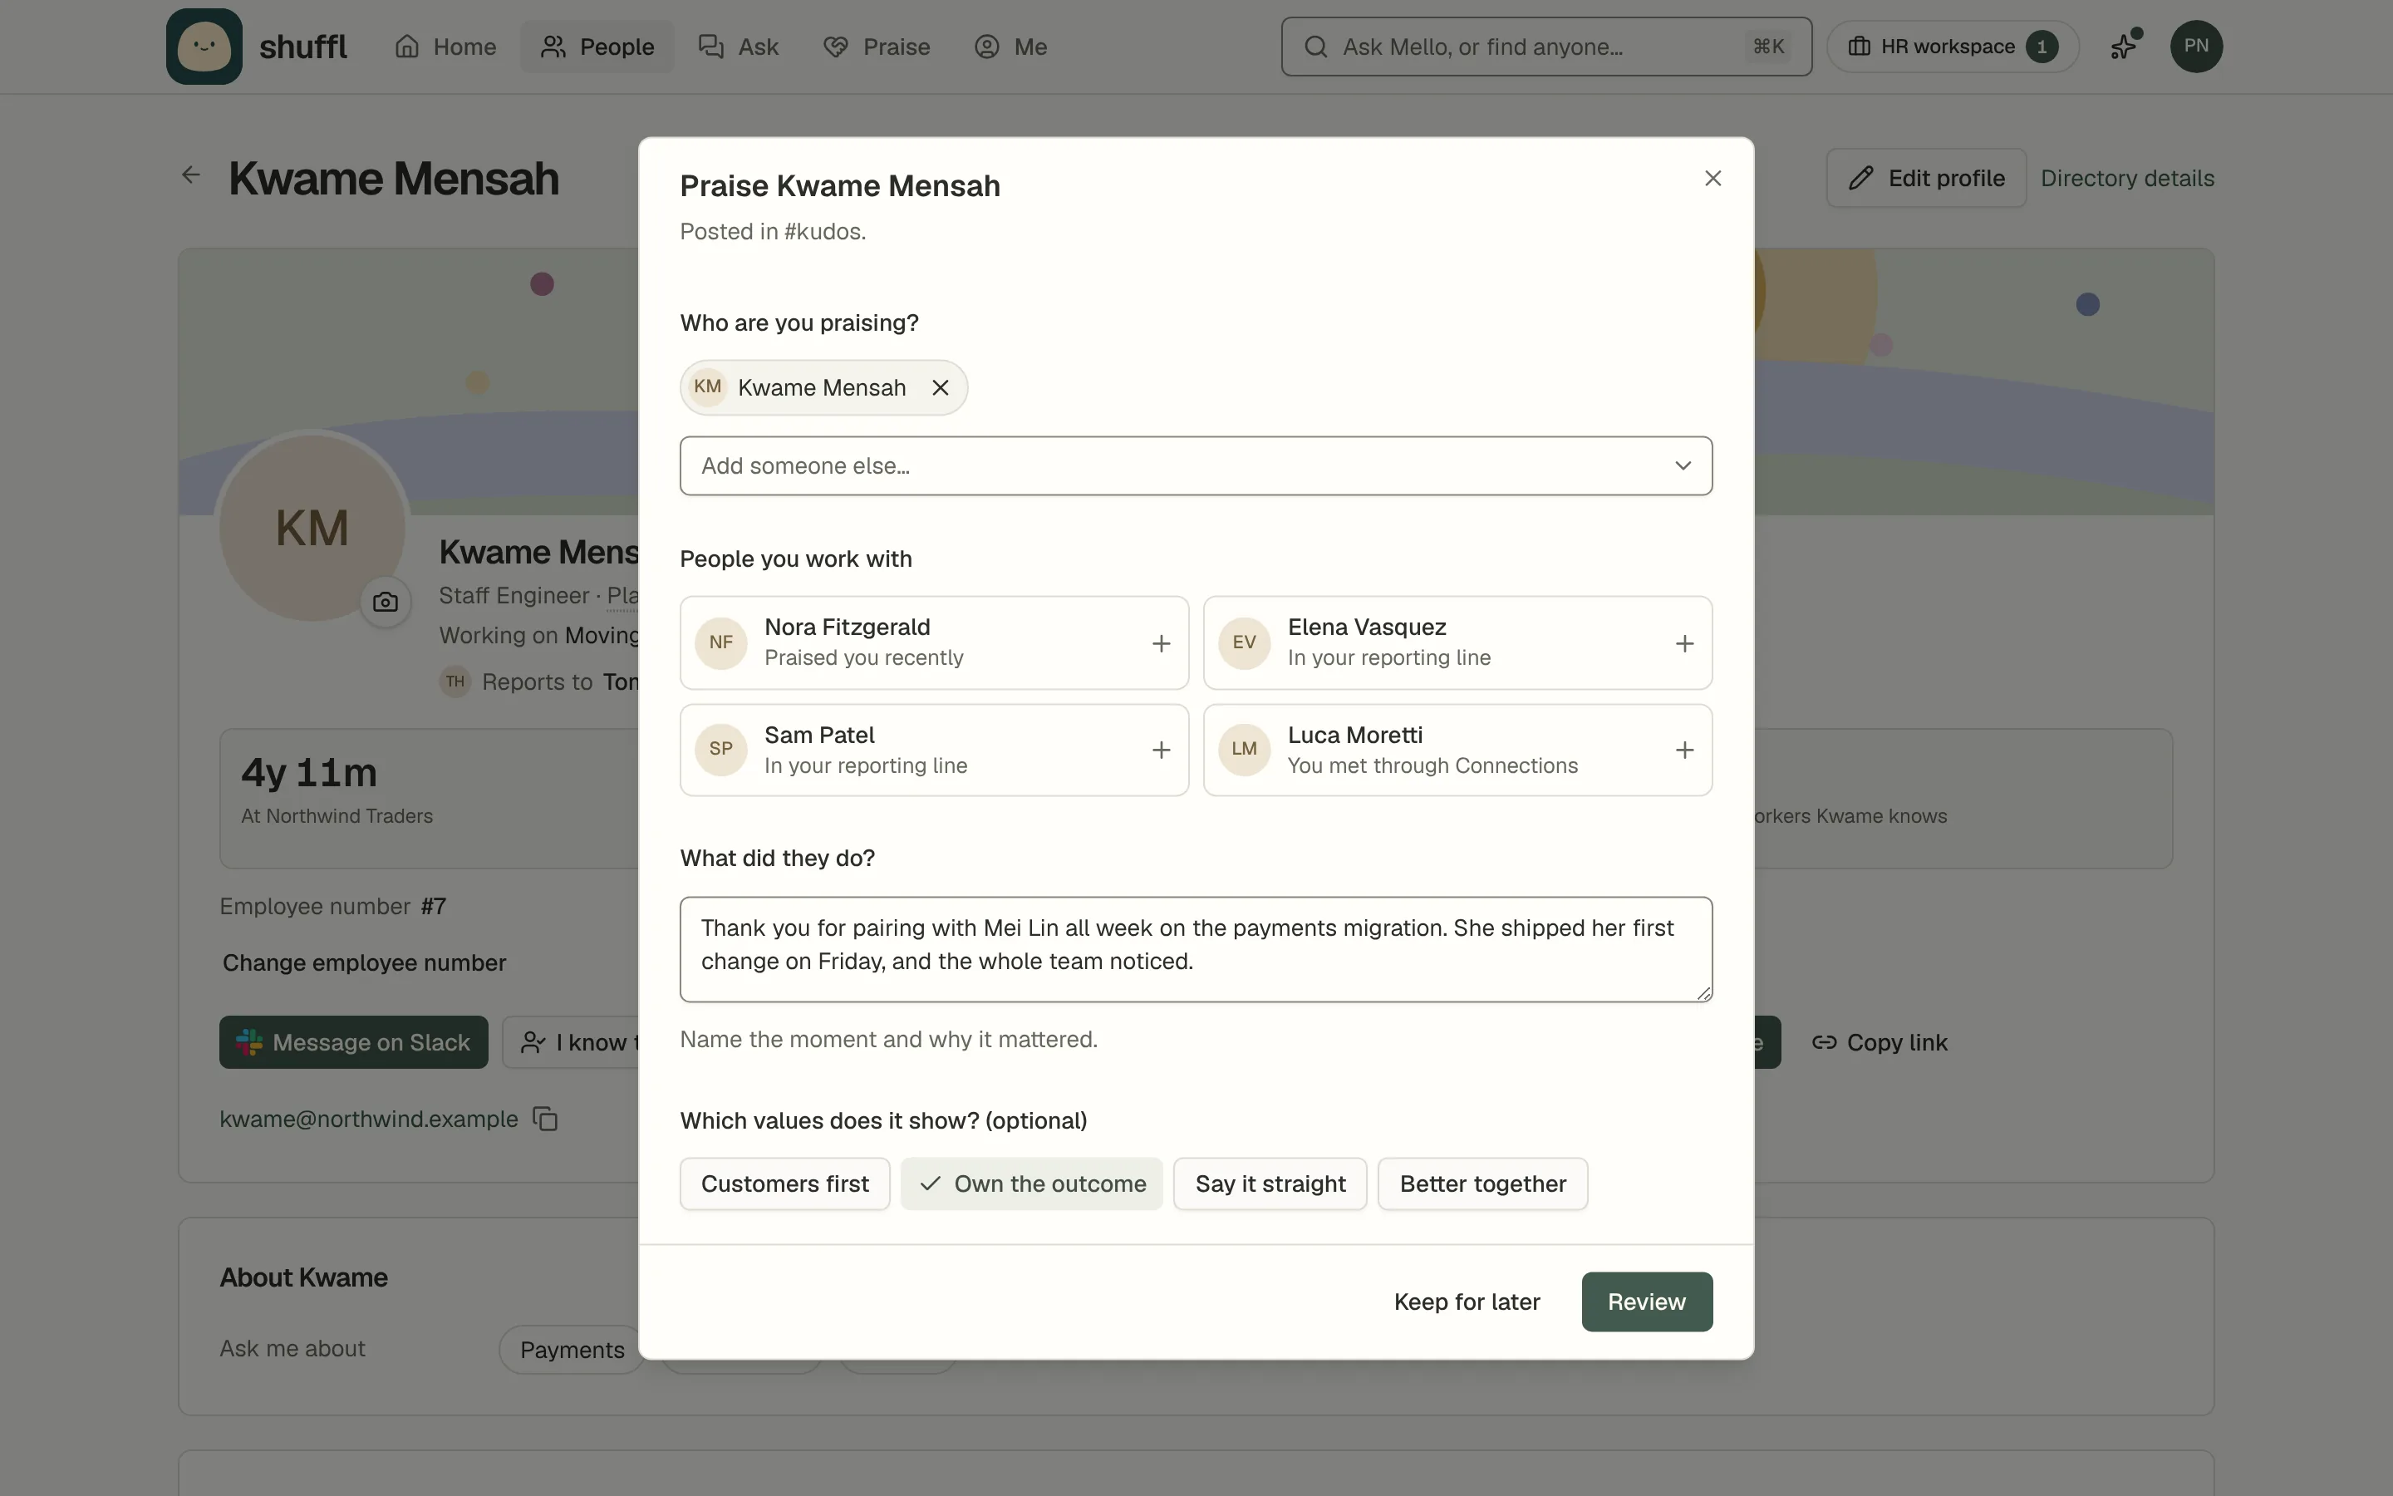Select the Payments topic chip
The height and width of the screenshot is (1496, 2393).
572,1350
